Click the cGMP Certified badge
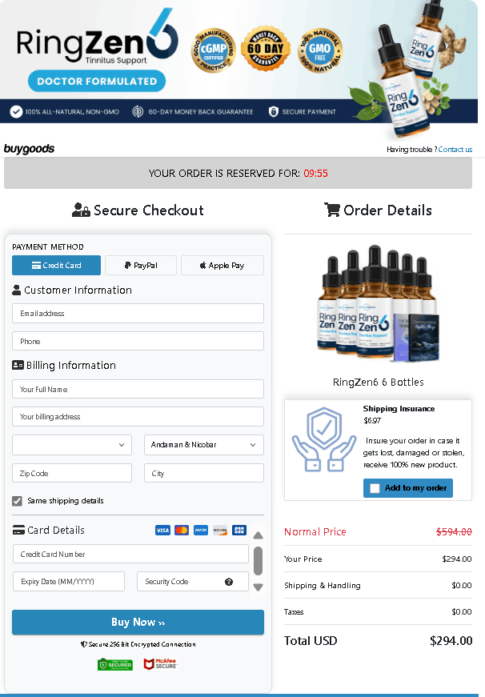 coord(214,50)
